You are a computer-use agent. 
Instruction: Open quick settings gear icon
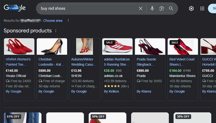pyautogui.click(x=191, y=9)
